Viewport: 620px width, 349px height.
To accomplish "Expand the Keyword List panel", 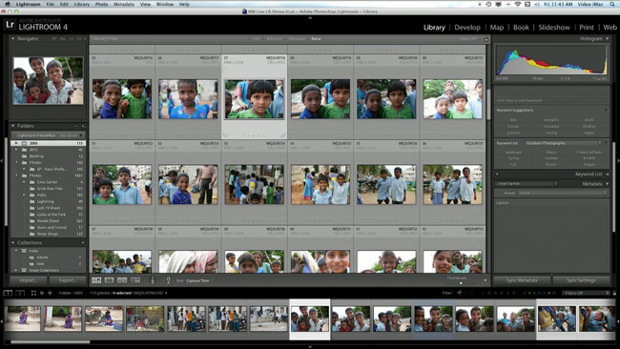I will point(608,174).
